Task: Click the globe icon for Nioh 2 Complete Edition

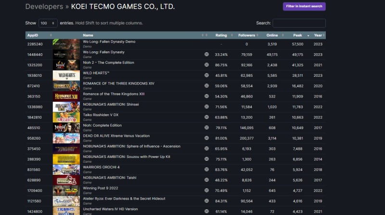Action: [206, 65]
